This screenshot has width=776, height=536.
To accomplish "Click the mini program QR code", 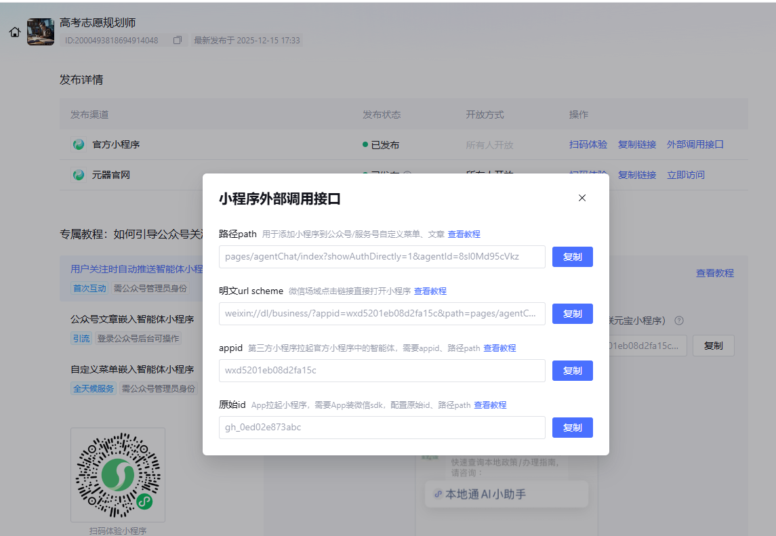I will pyautogui.click(x=118, y=475).
